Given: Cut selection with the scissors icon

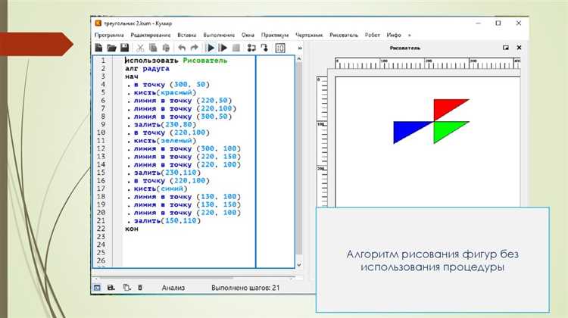Looking at the screenshot, I should [x=140, y=48].
